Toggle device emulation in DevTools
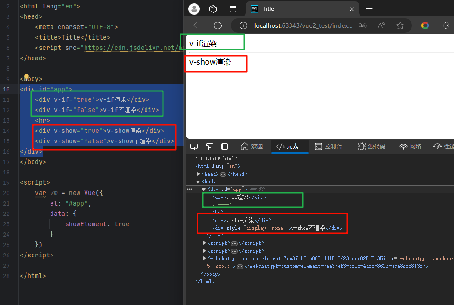The height and width of the screenshot is (305, 454). pos(209,147)
